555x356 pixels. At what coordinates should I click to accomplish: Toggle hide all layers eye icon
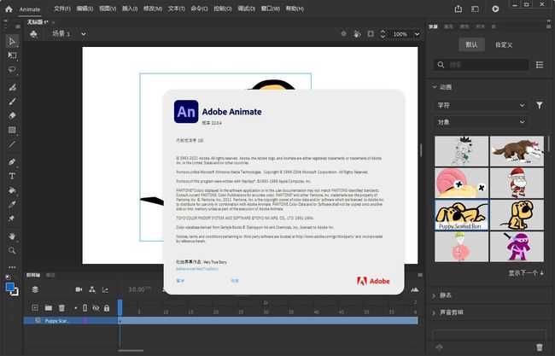click(x=96, y=308)
